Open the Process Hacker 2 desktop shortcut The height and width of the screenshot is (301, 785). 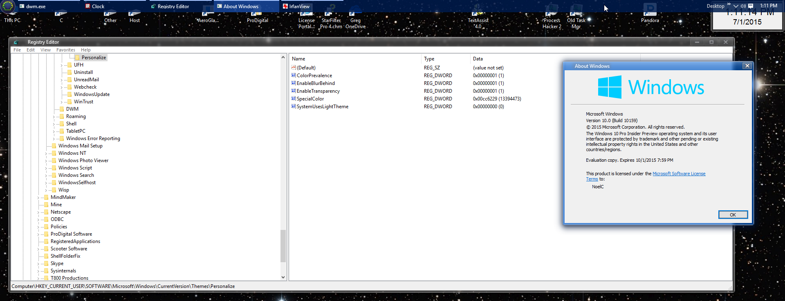[x=552, y=16]
